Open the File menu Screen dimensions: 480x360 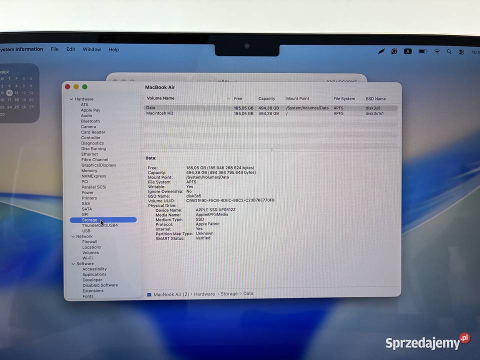54,49
